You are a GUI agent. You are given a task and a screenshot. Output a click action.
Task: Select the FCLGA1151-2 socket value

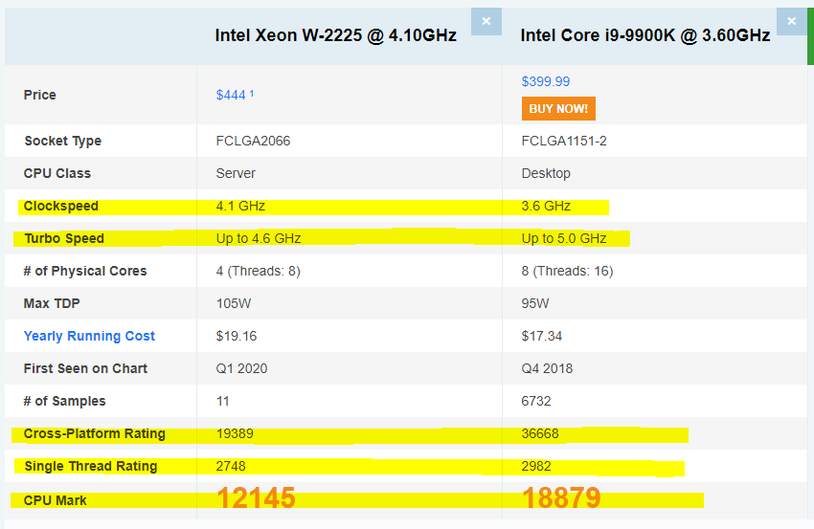[564, 141]
